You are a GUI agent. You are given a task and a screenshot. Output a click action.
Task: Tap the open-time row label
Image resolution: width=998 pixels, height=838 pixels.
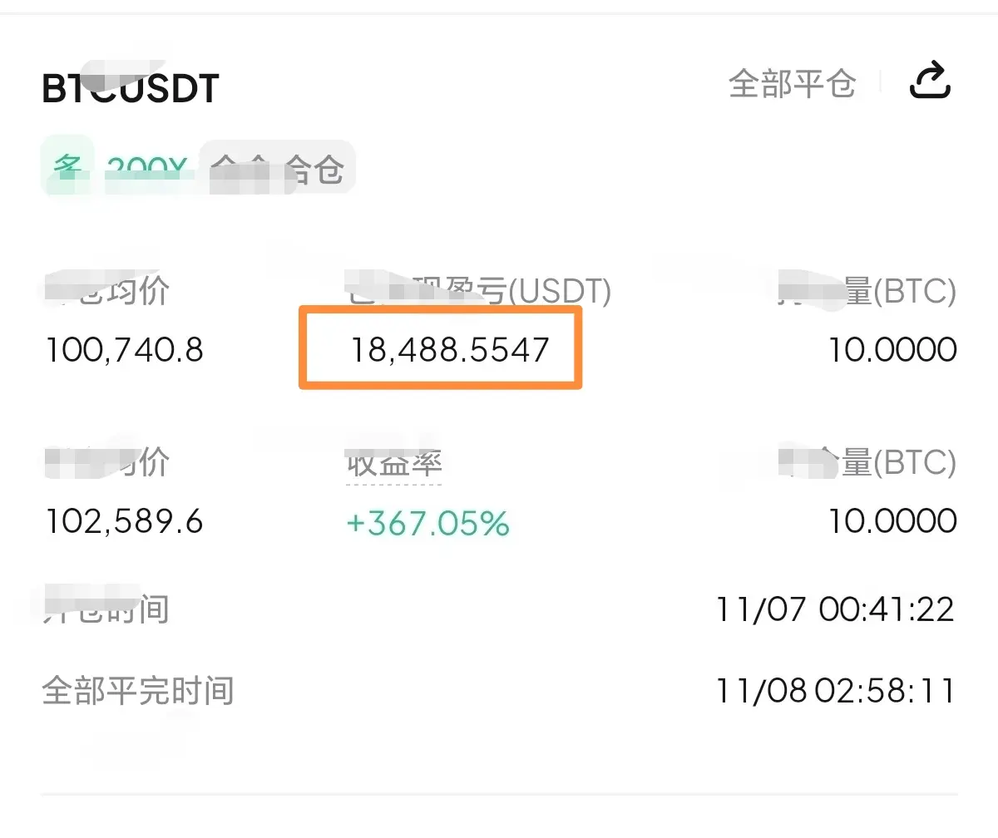pos(106,609)
